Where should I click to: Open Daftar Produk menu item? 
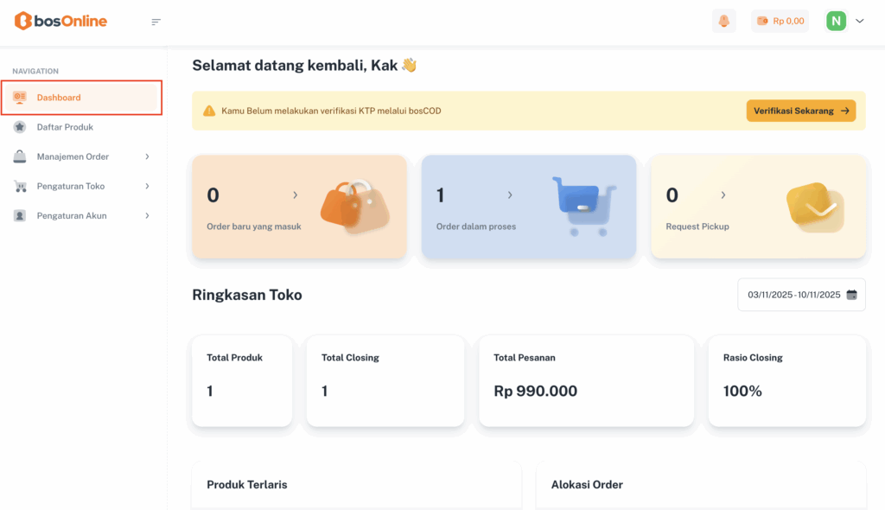65,127
